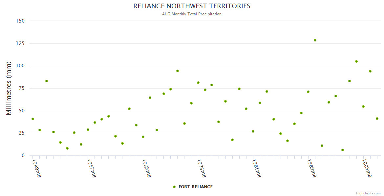Click the 2005m8 x-axis label
Viewport: 384px width, 196px height.
click(x=367, y=168)
